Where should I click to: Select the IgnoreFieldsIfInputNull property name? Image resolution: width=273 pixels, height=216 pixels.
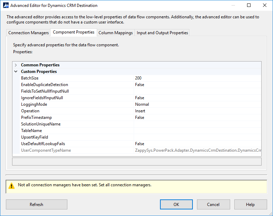point(42,98)
